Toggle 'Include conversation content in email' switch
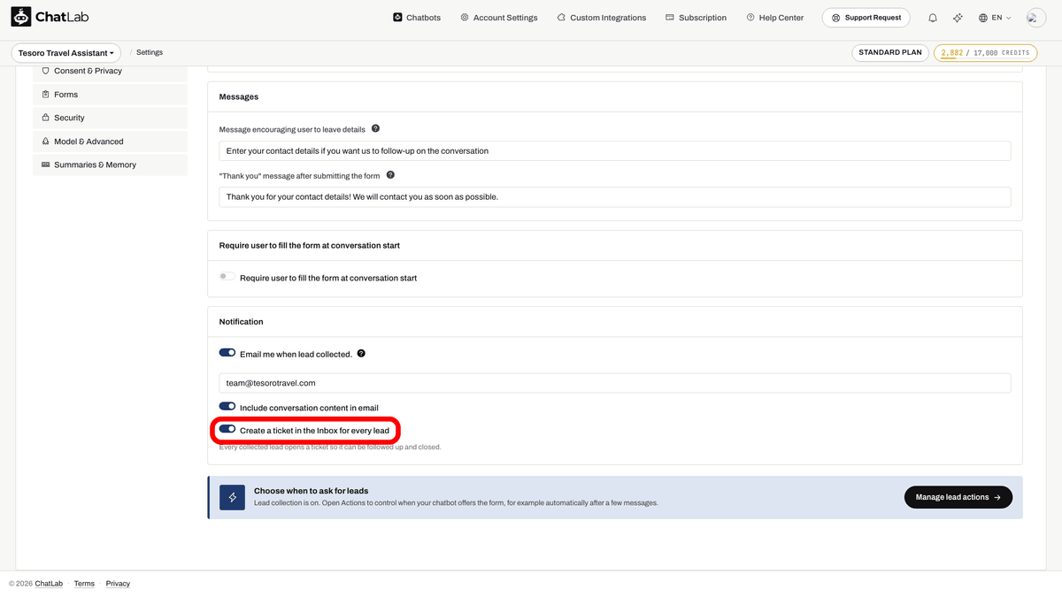Screen dimensions: 1062x597 (227, 407)
